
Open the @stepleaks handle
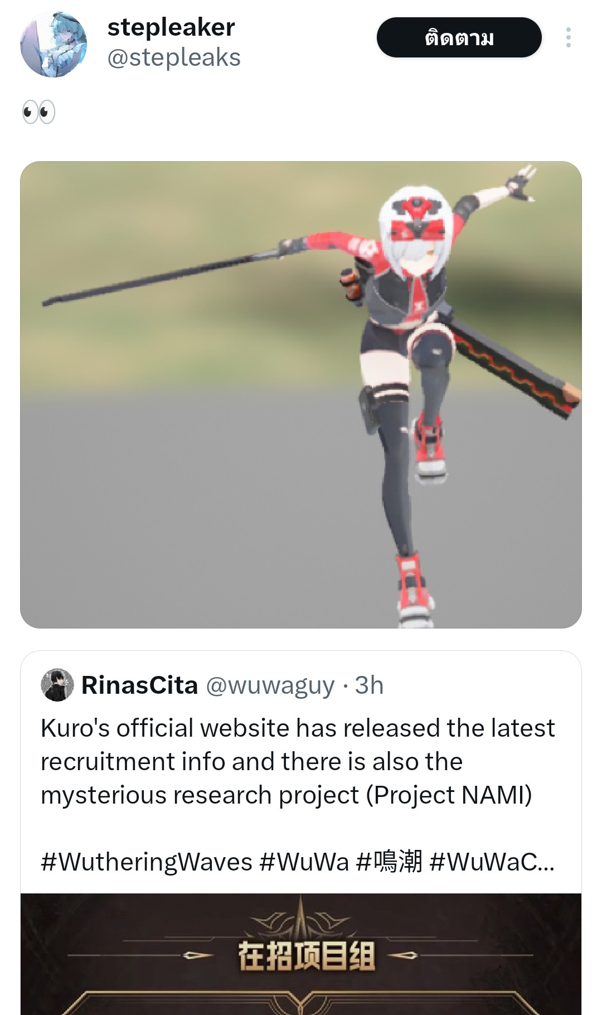click(174, 57)
